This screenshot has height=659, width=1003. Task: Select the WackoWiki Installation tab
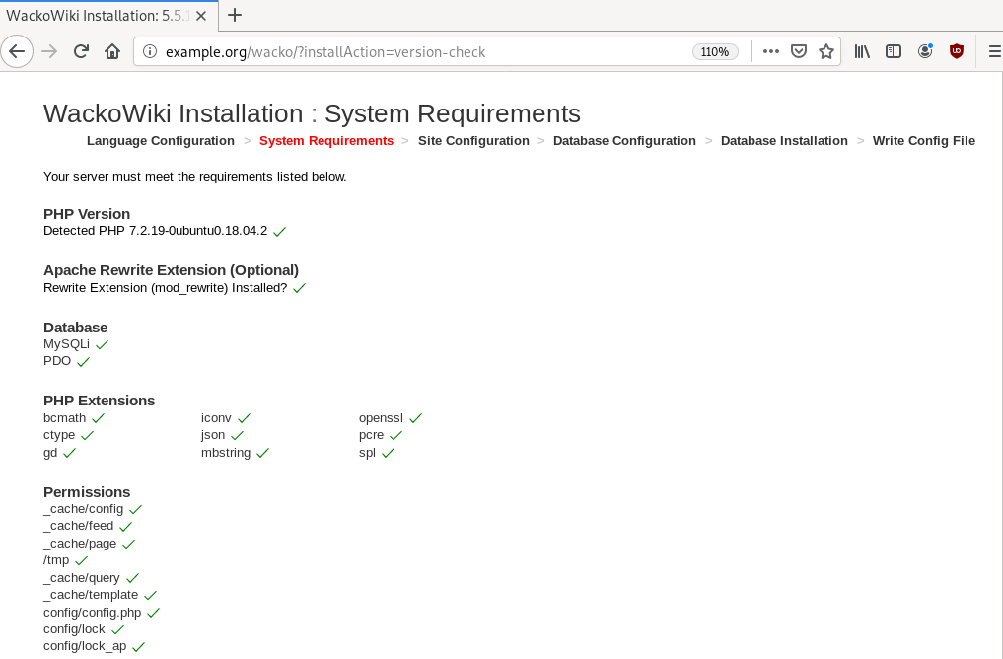[x=99, y=15]
